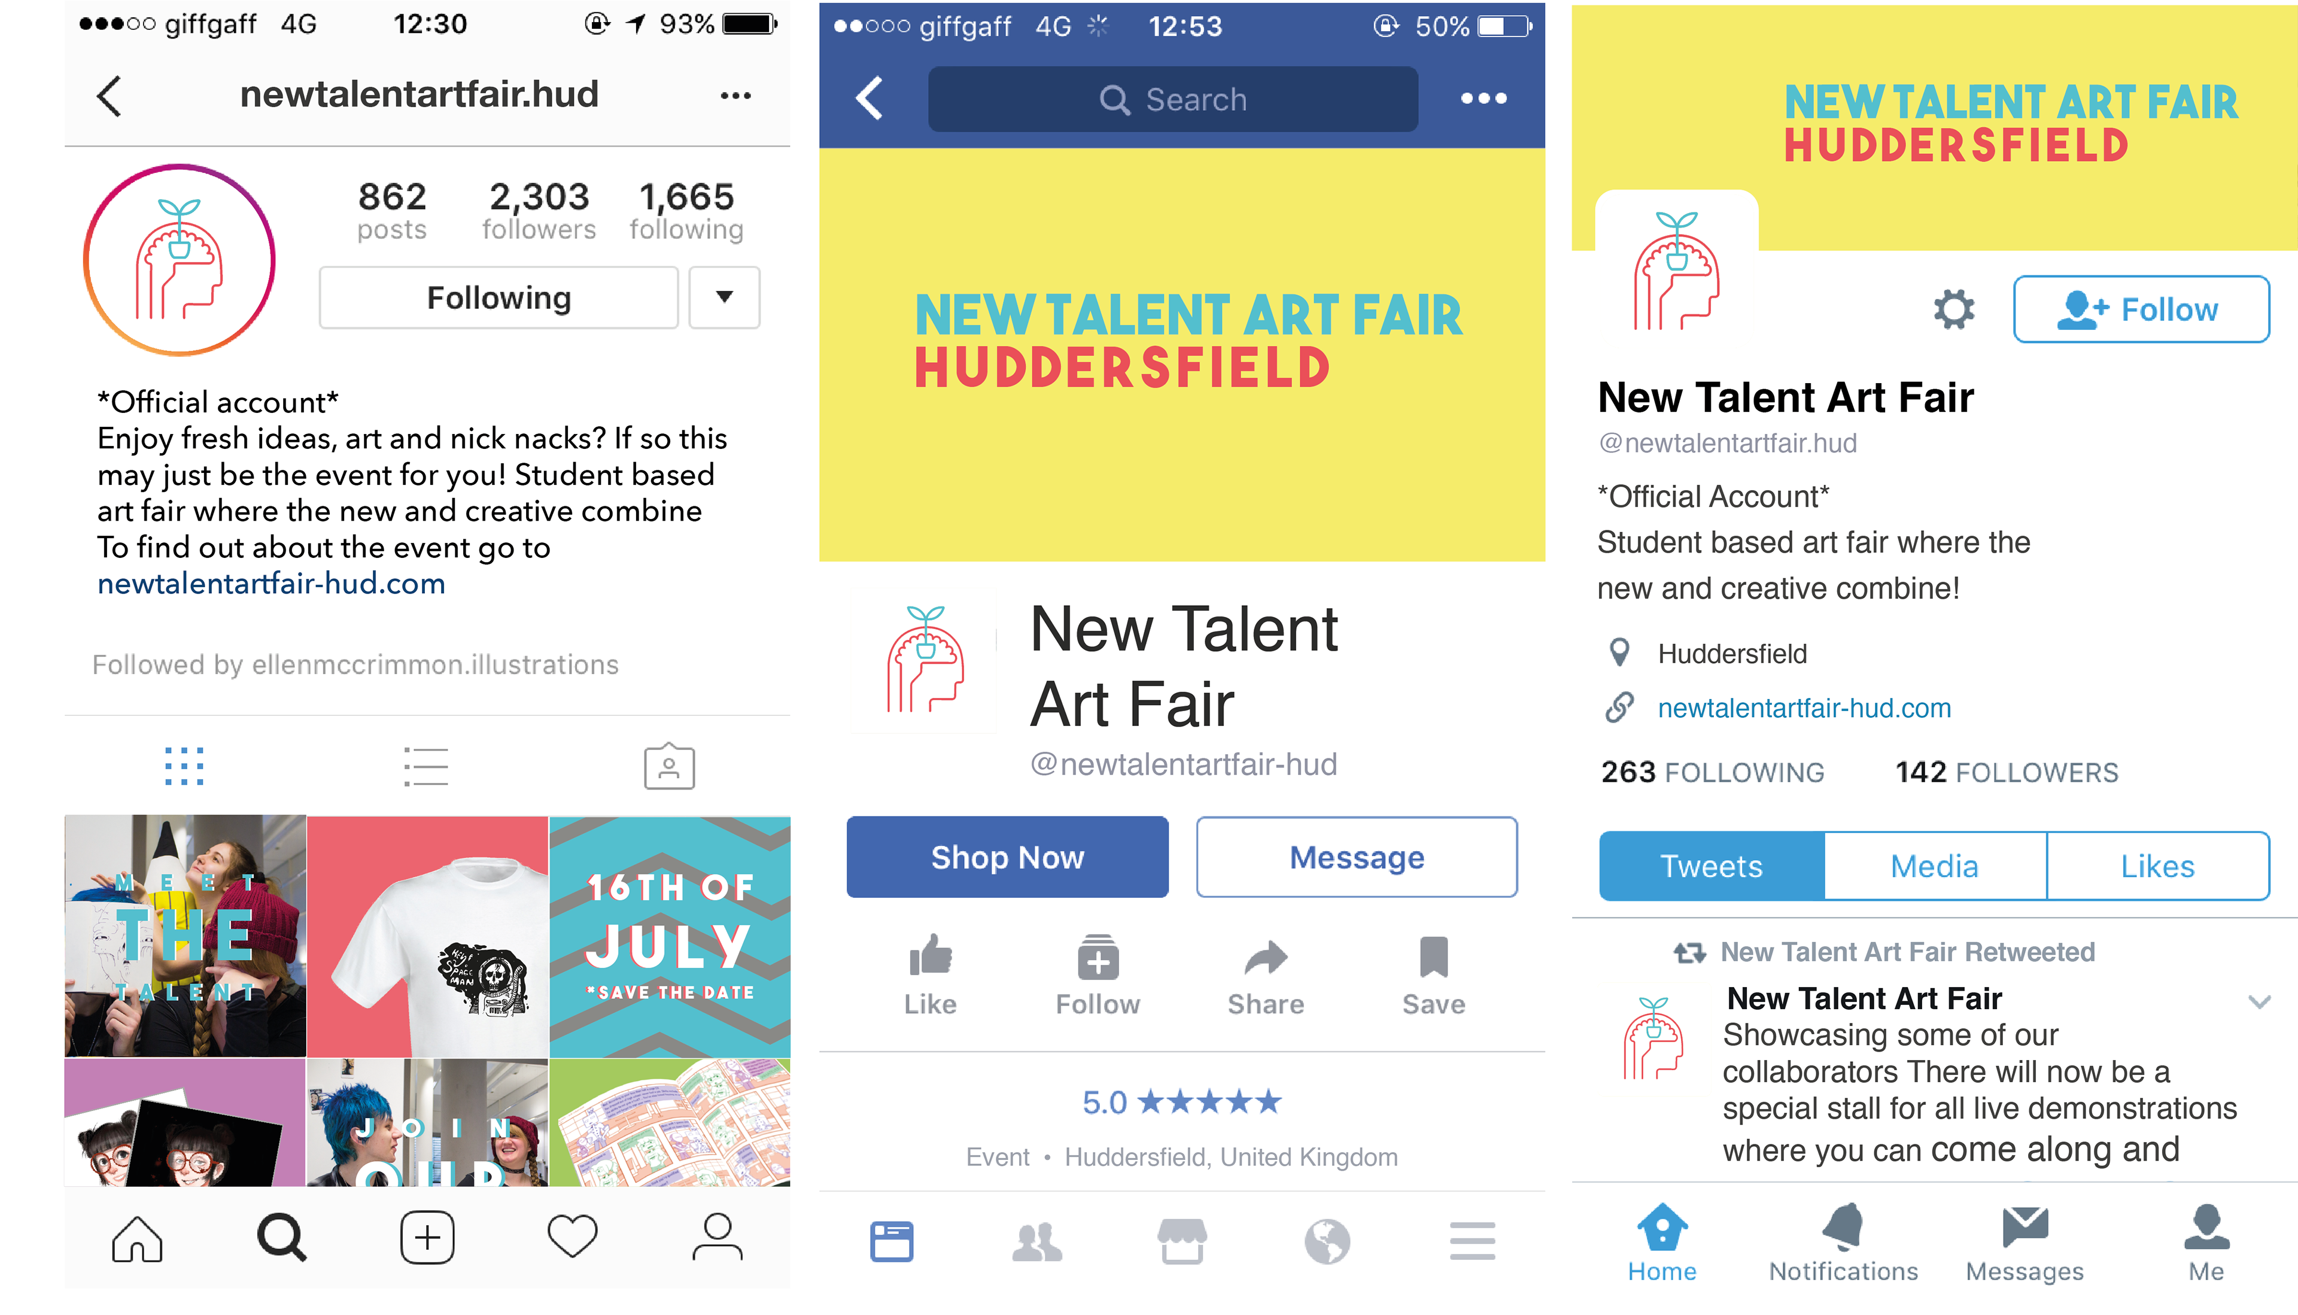
Task: Expand suggestions arrow beside Following button
Action: 724,298
